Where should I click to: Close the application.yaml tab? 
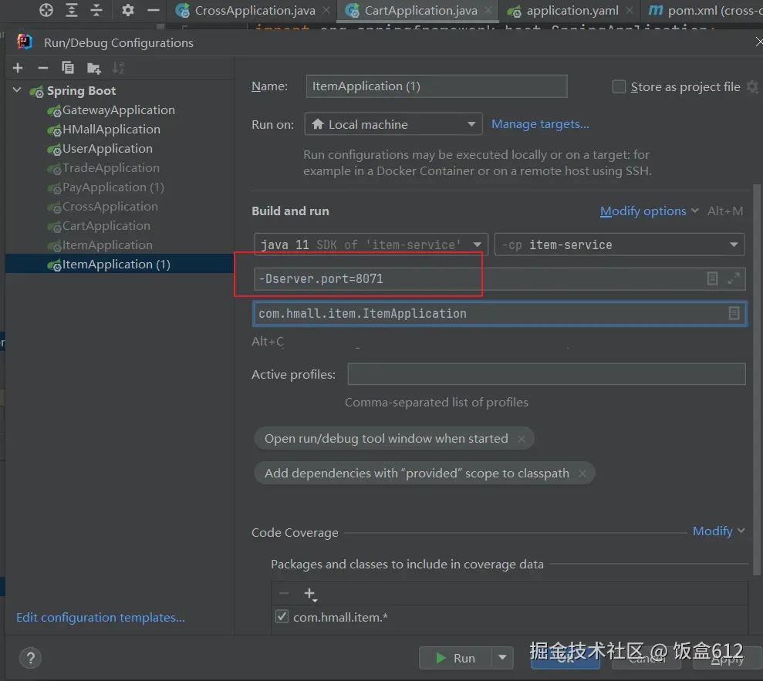pos(630,10)
